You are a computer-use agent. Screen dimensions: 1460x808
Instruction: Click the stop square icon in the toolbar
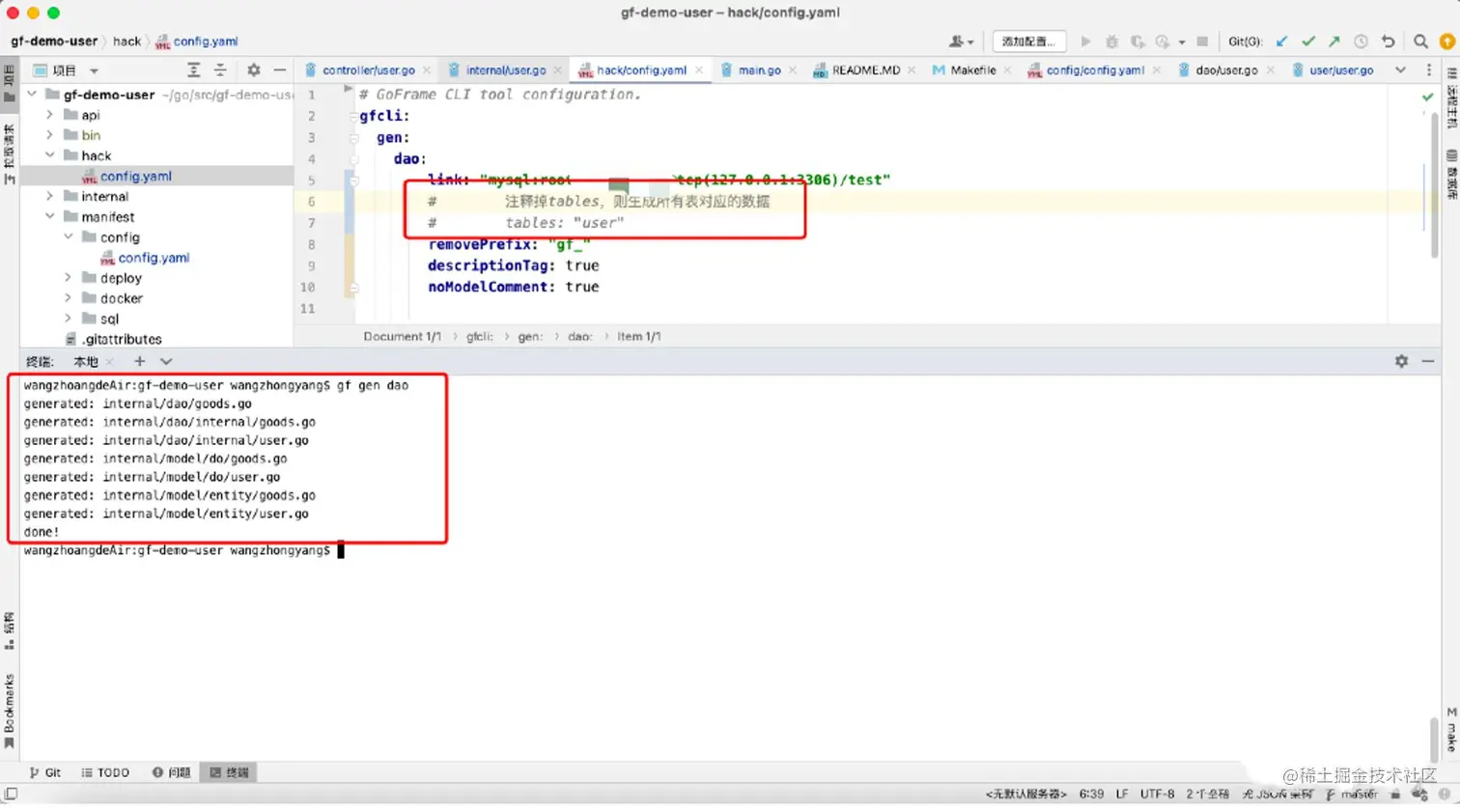point(1202,42)
